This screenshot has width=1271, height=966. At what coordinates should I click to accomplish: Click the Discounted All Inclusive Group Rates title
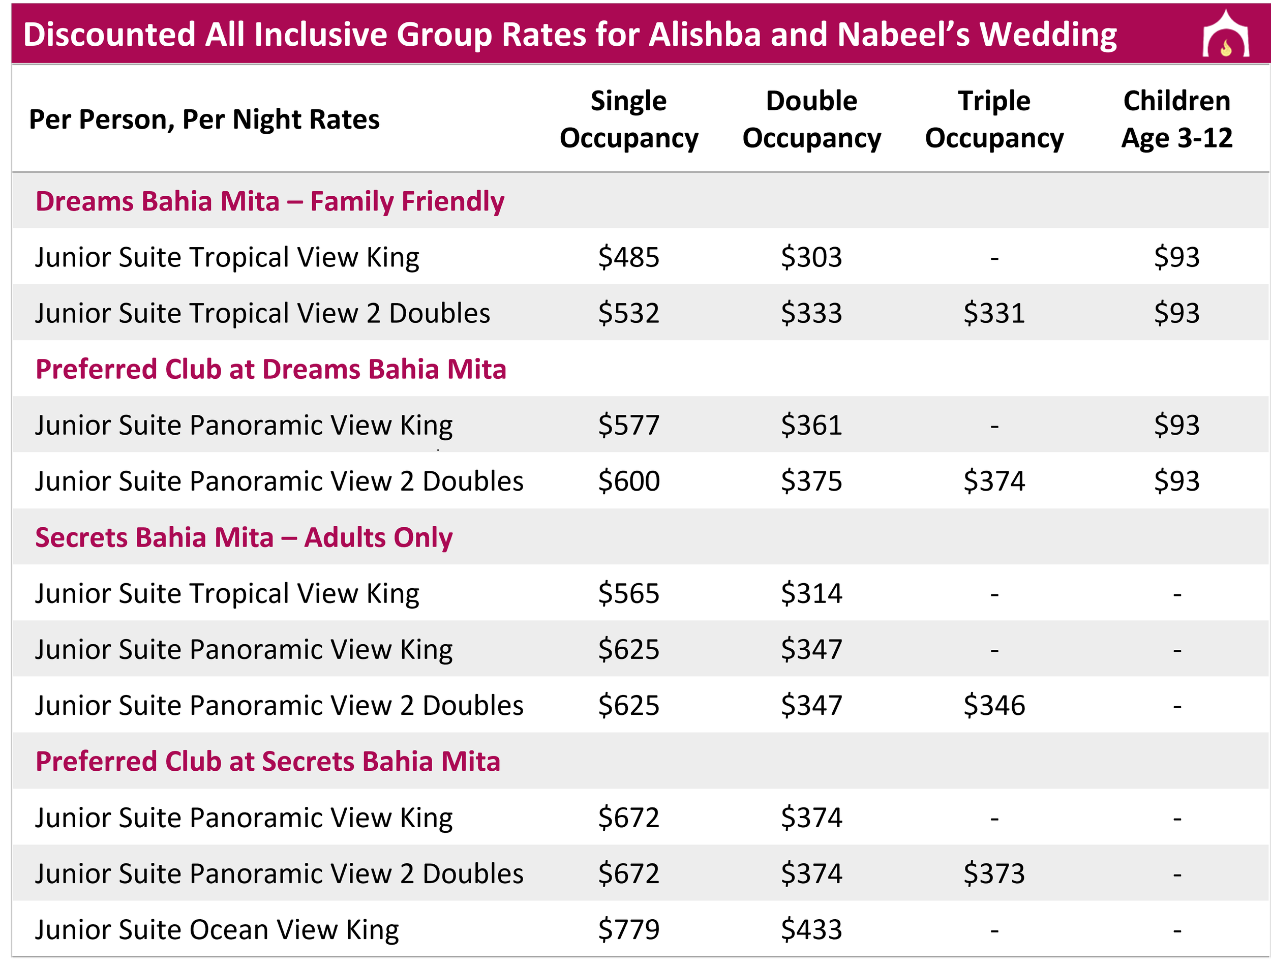(570, 35)
